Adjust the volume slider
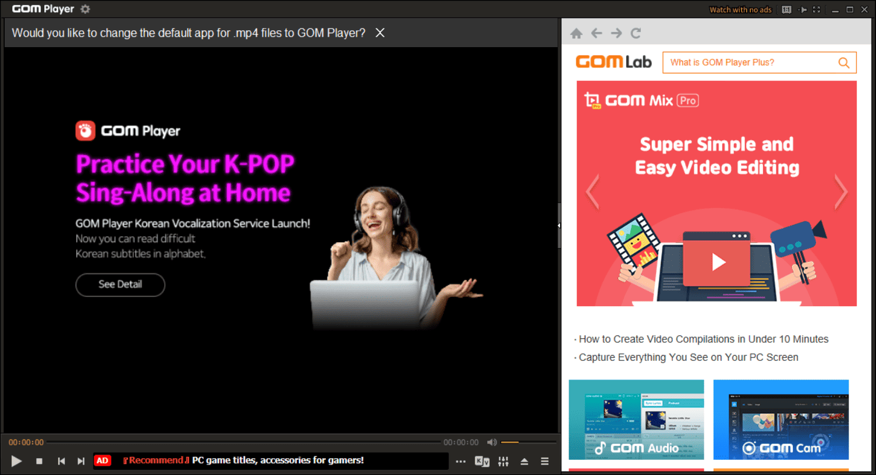 tap(518, 442)
